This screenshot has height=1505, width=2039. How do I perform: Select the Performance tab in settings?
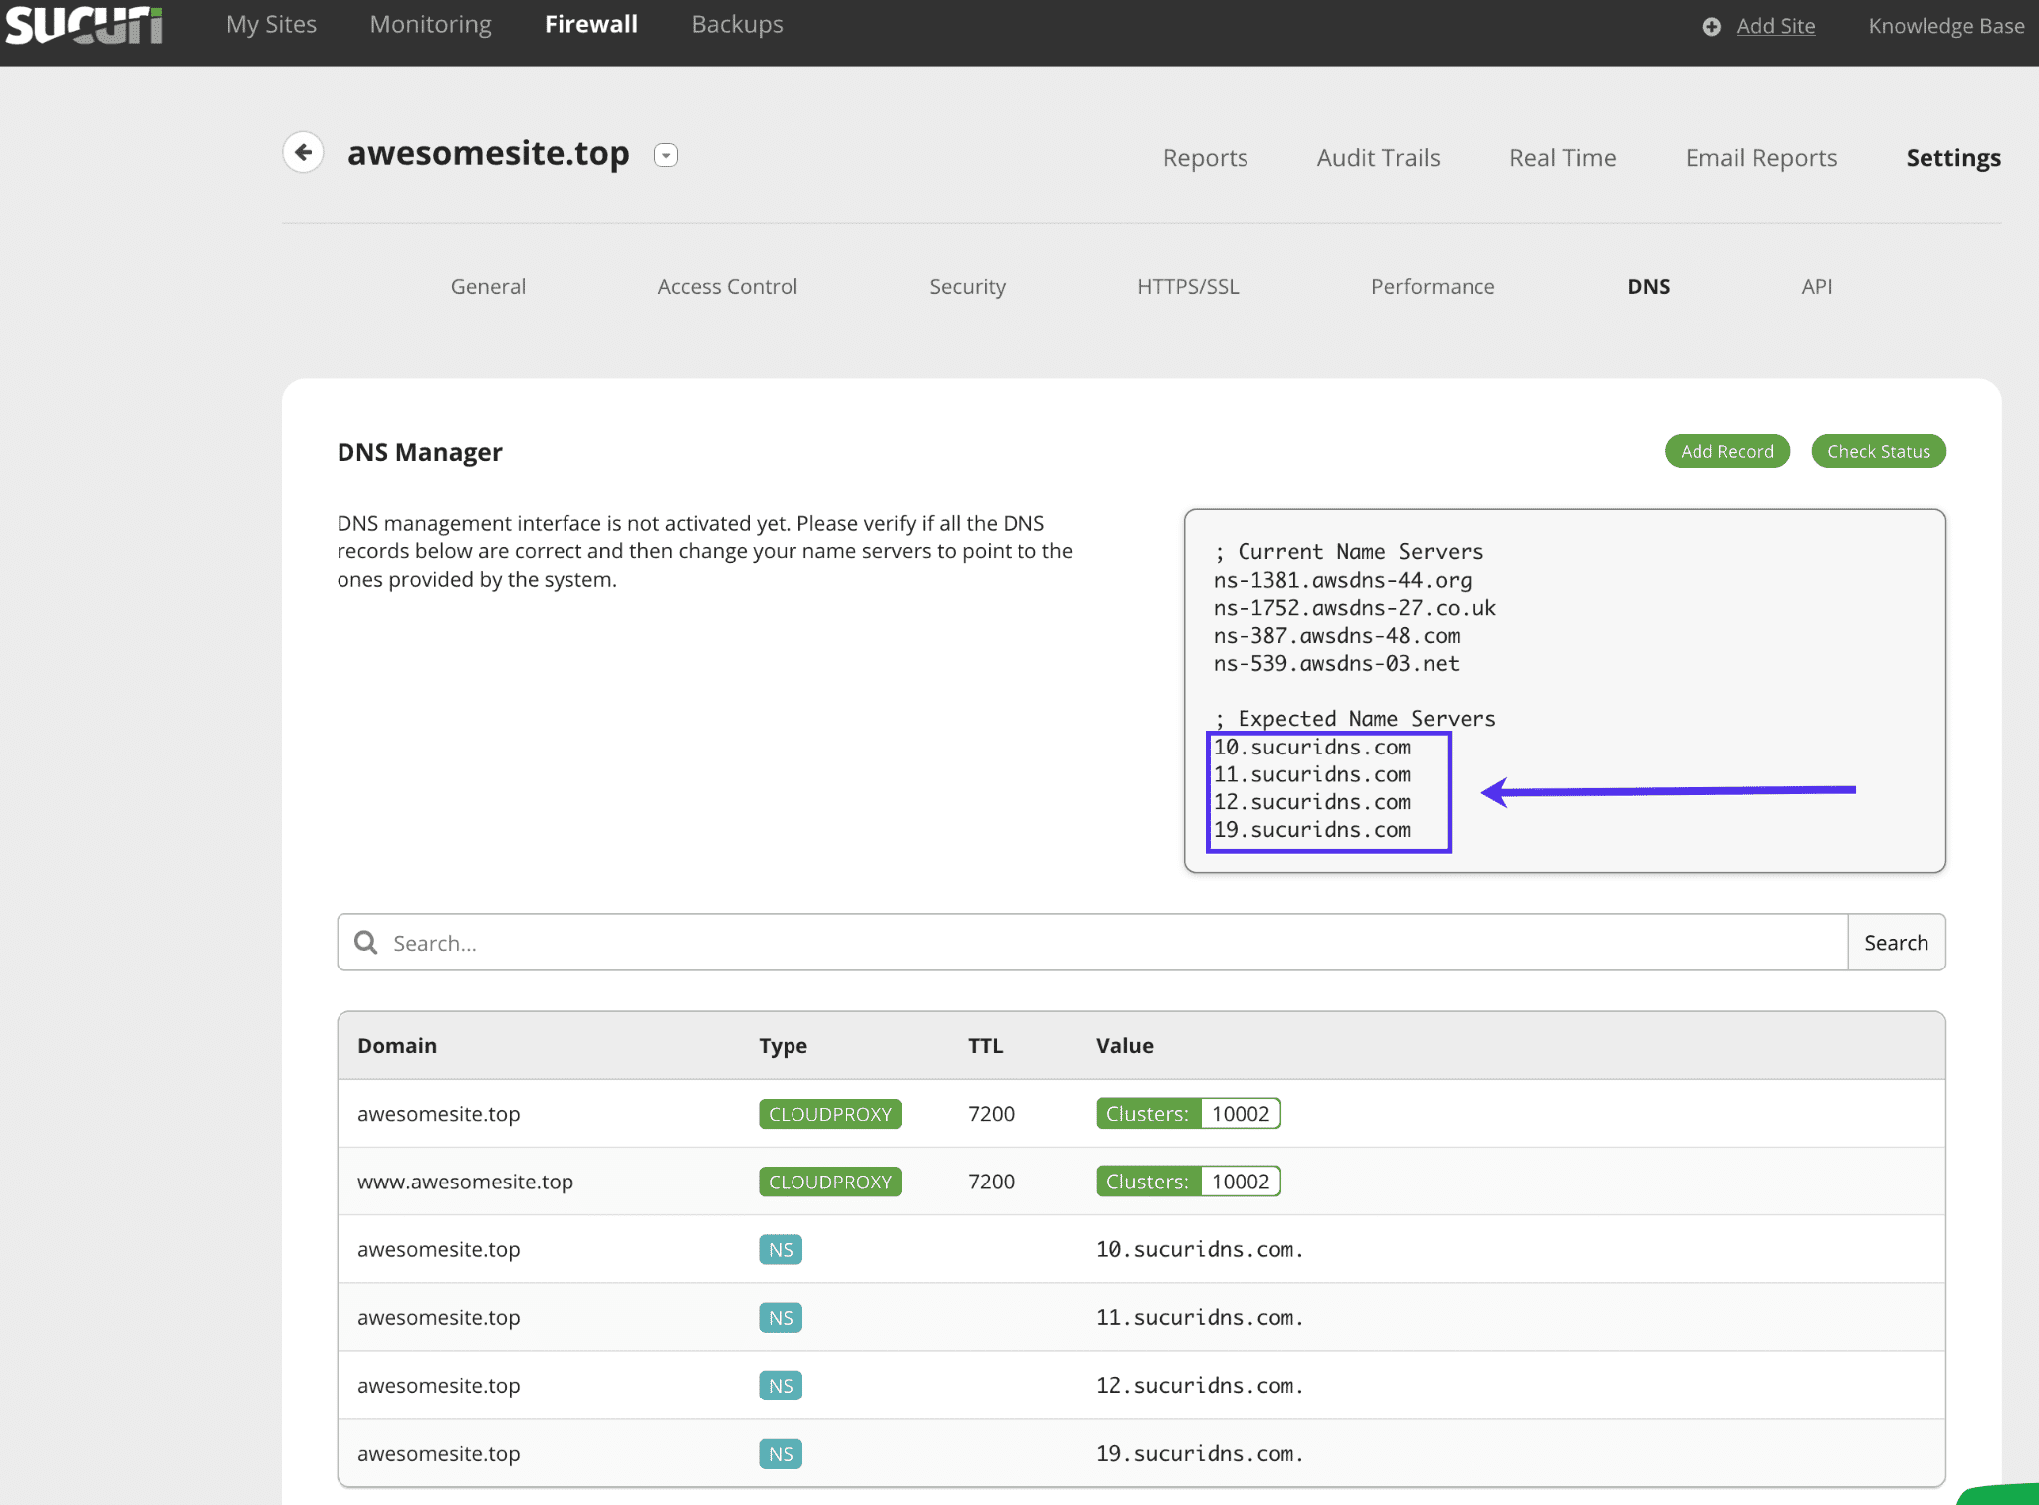[x=1435, y=287]
